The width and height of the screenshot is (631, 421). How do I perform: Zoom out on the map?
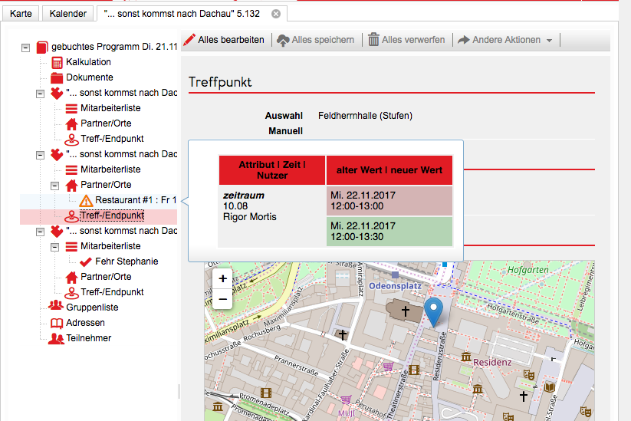222,298
